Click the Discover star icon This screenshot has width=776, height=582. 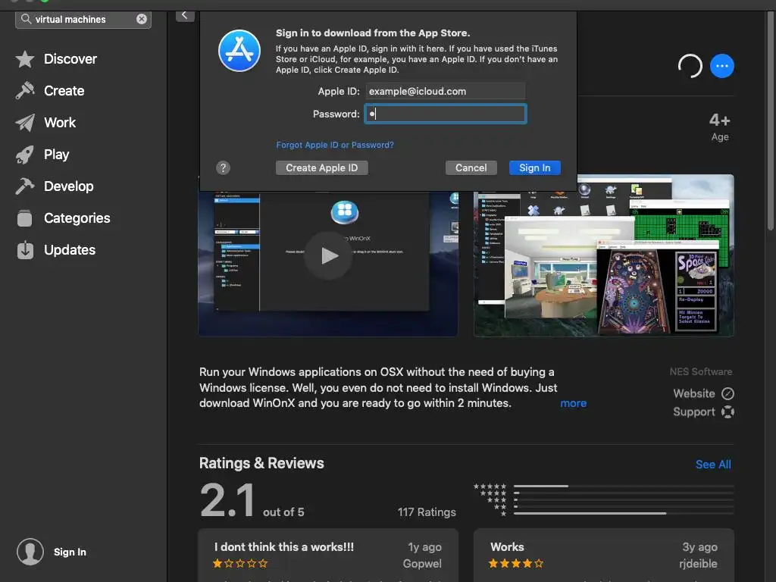tap(25, 59)
